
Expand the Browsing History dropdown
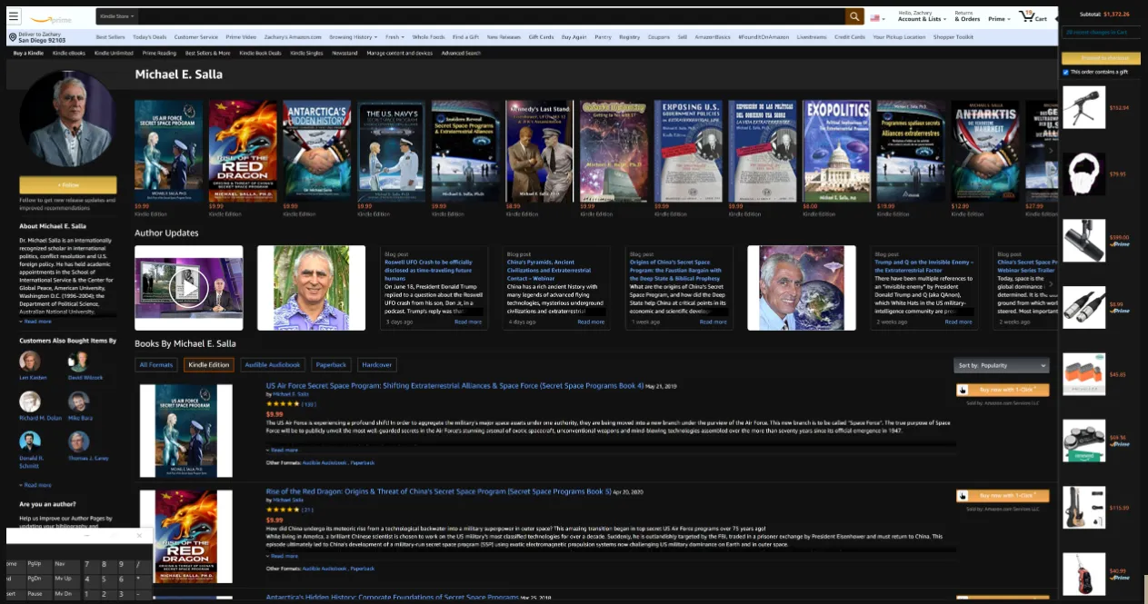[x=352, y=37]
